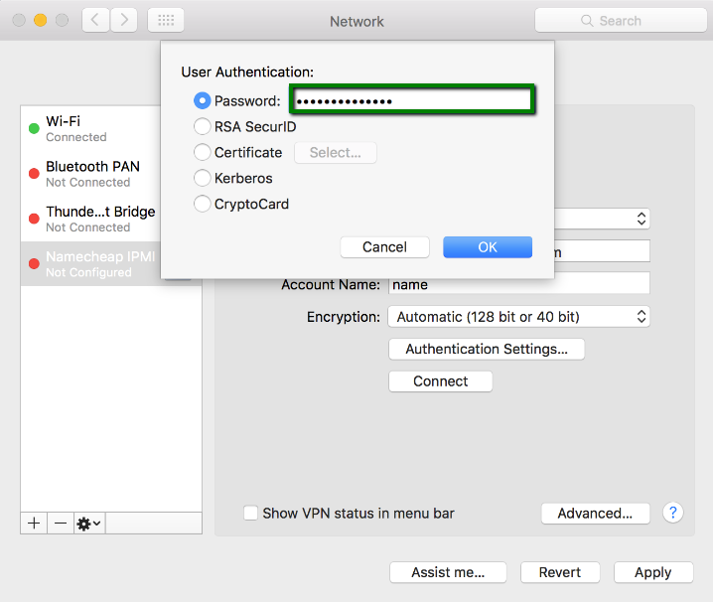Focus the Search field in toolbar
This screenshot has height=602, width=713.
(620, 20)
